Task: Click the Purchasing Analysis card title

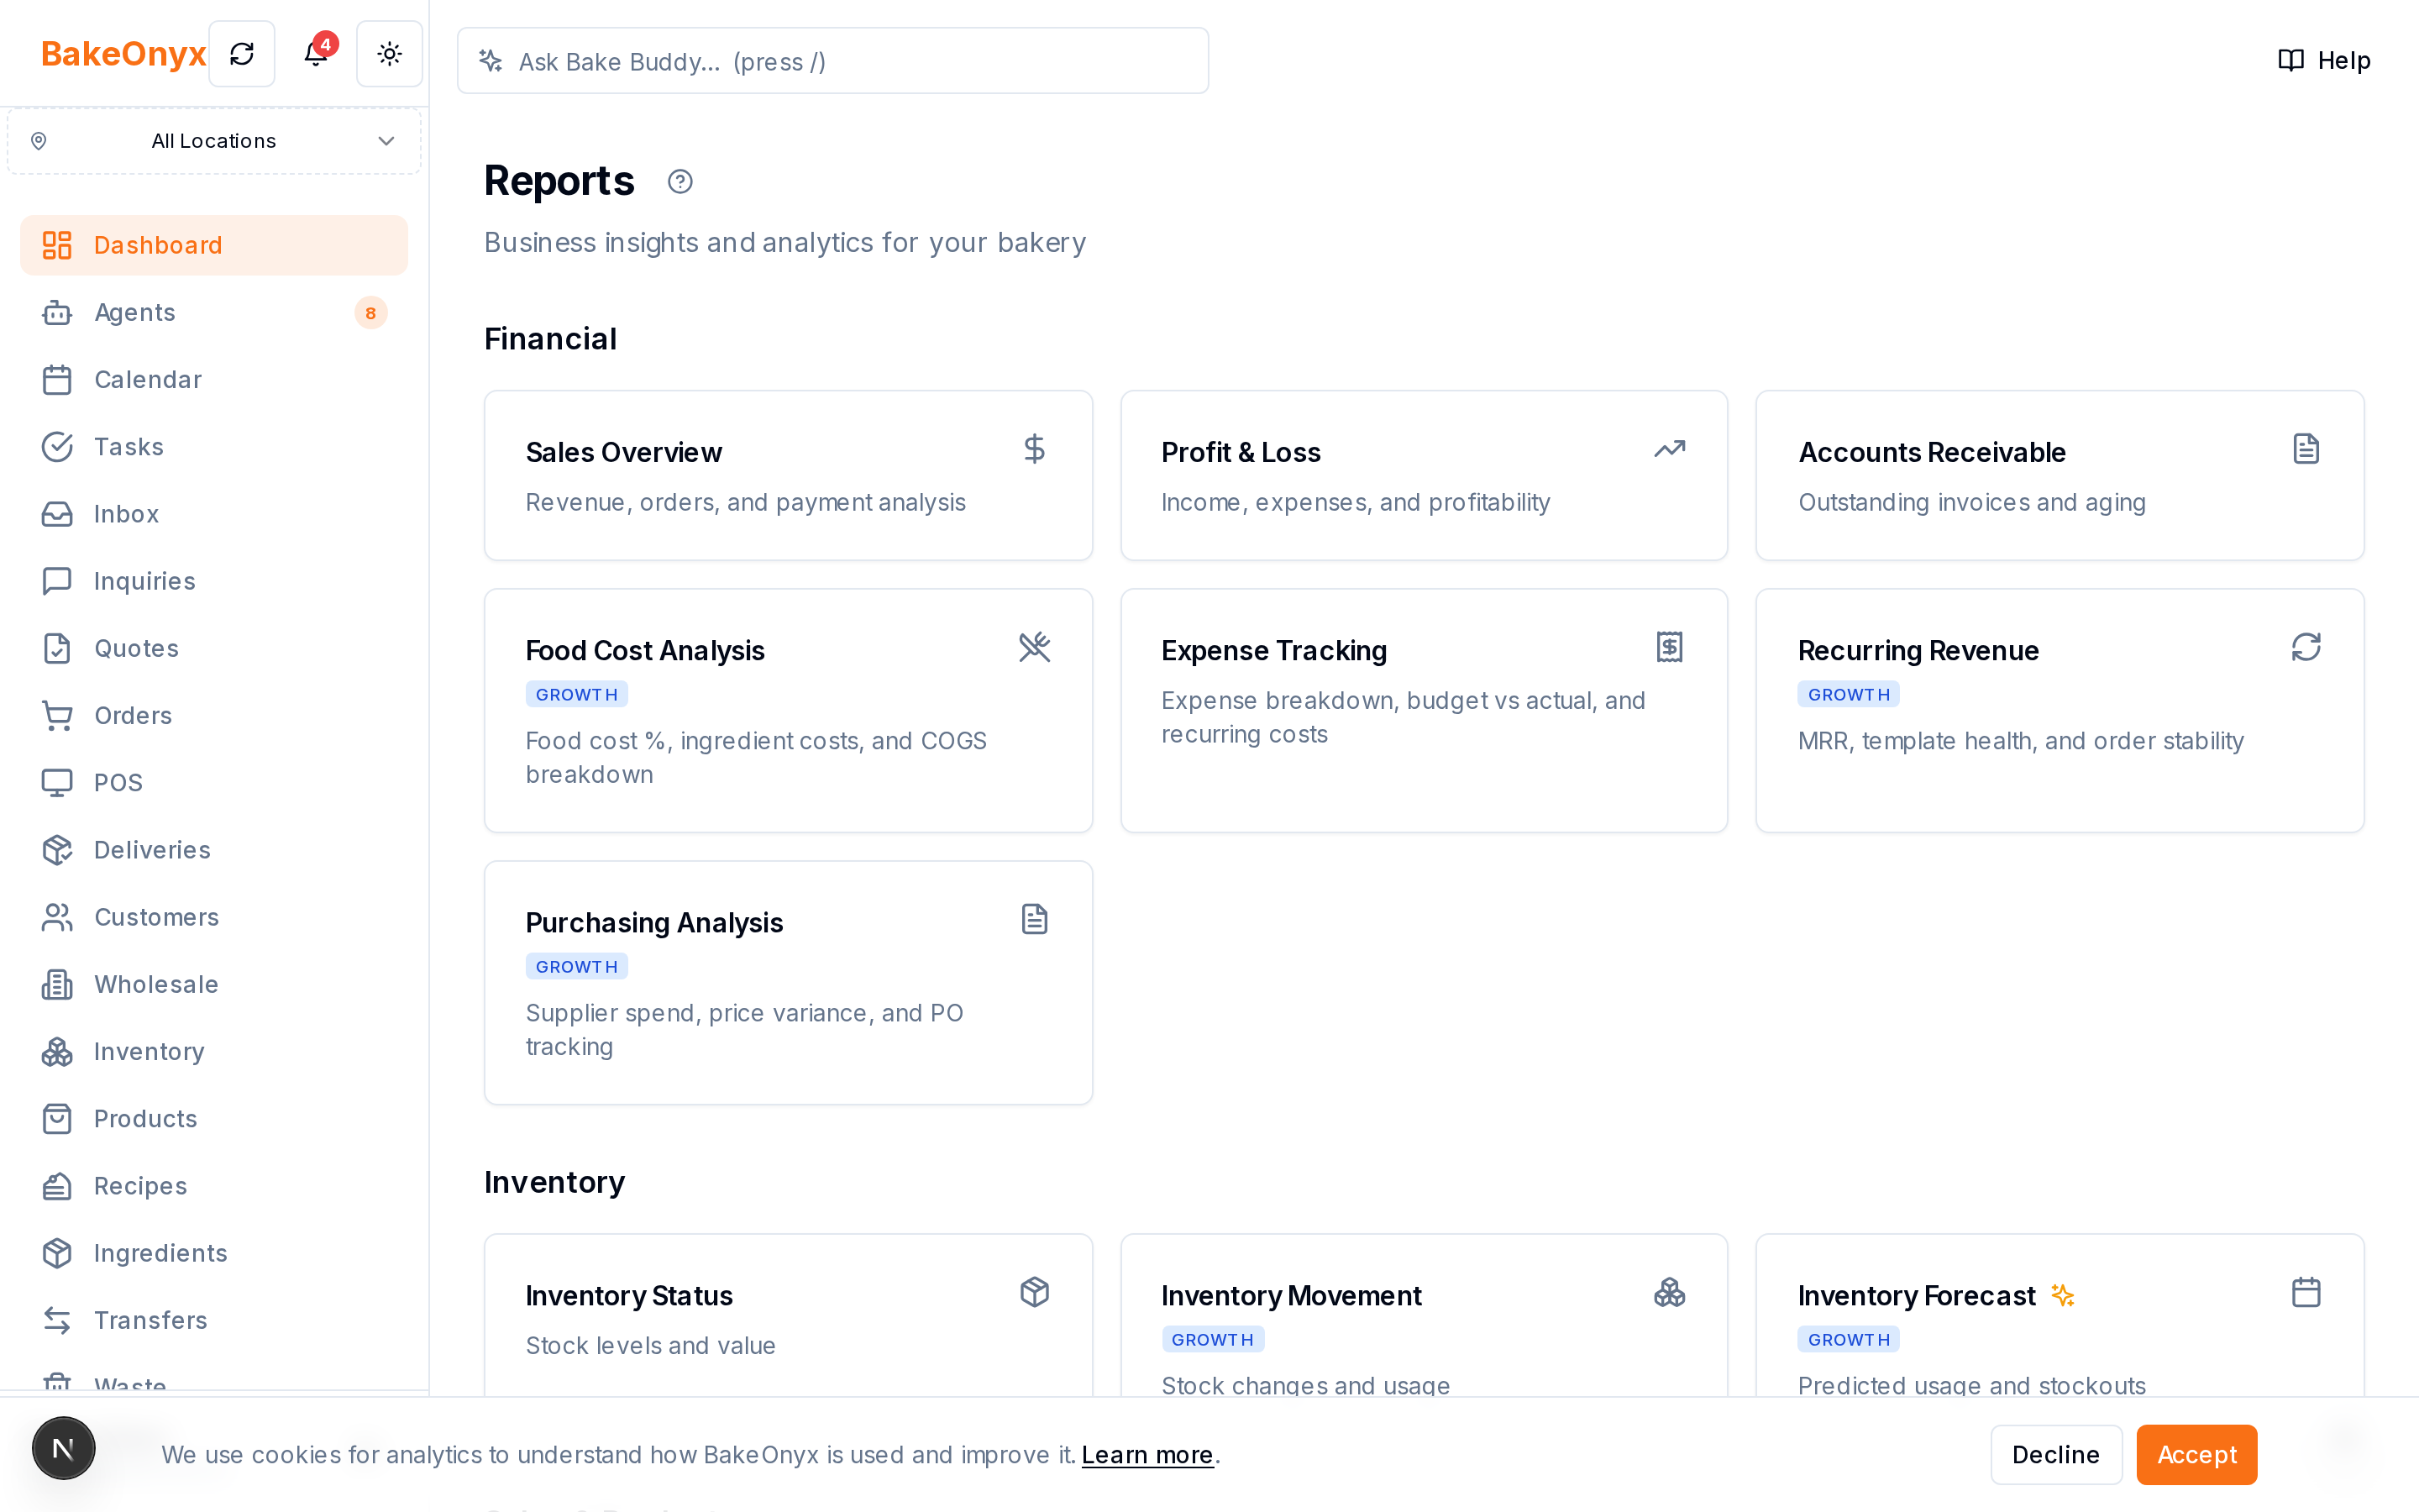Action: [653, 923]
